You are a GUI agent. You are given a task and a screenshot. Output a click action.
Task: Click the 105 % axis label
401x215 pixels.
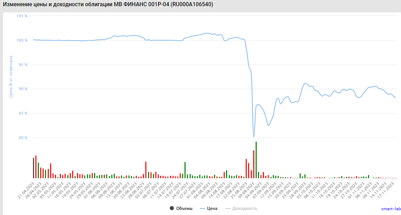22,16
